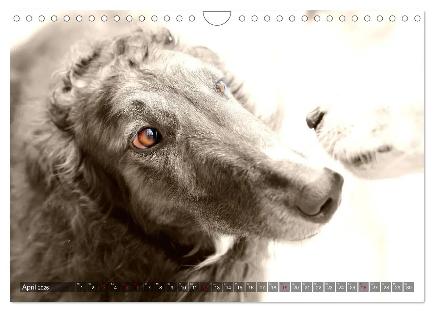The height and width of the screenshot is (312, 434).
Task: Toggle the Saturday 18 date cell
Action: (273, 287)
